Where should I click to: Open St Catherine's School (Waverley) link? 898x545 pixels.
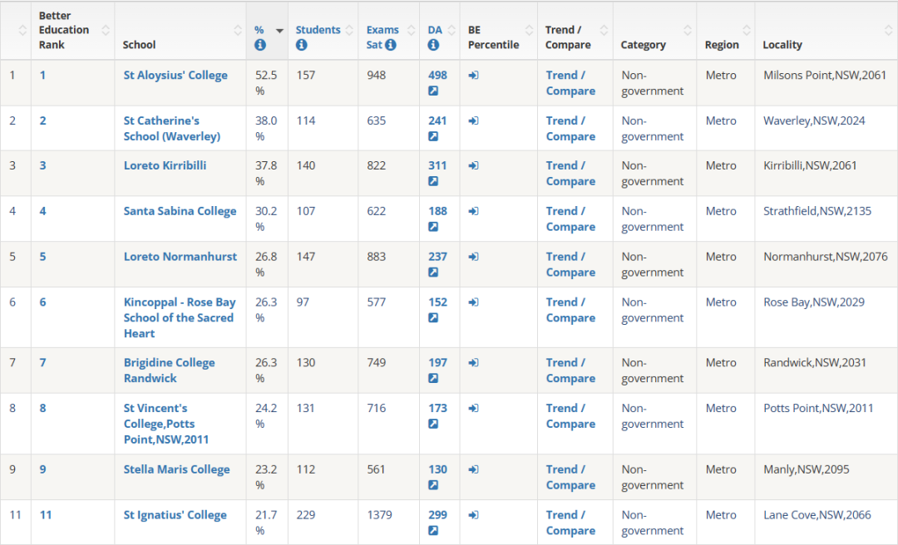(x=171, y=129)
